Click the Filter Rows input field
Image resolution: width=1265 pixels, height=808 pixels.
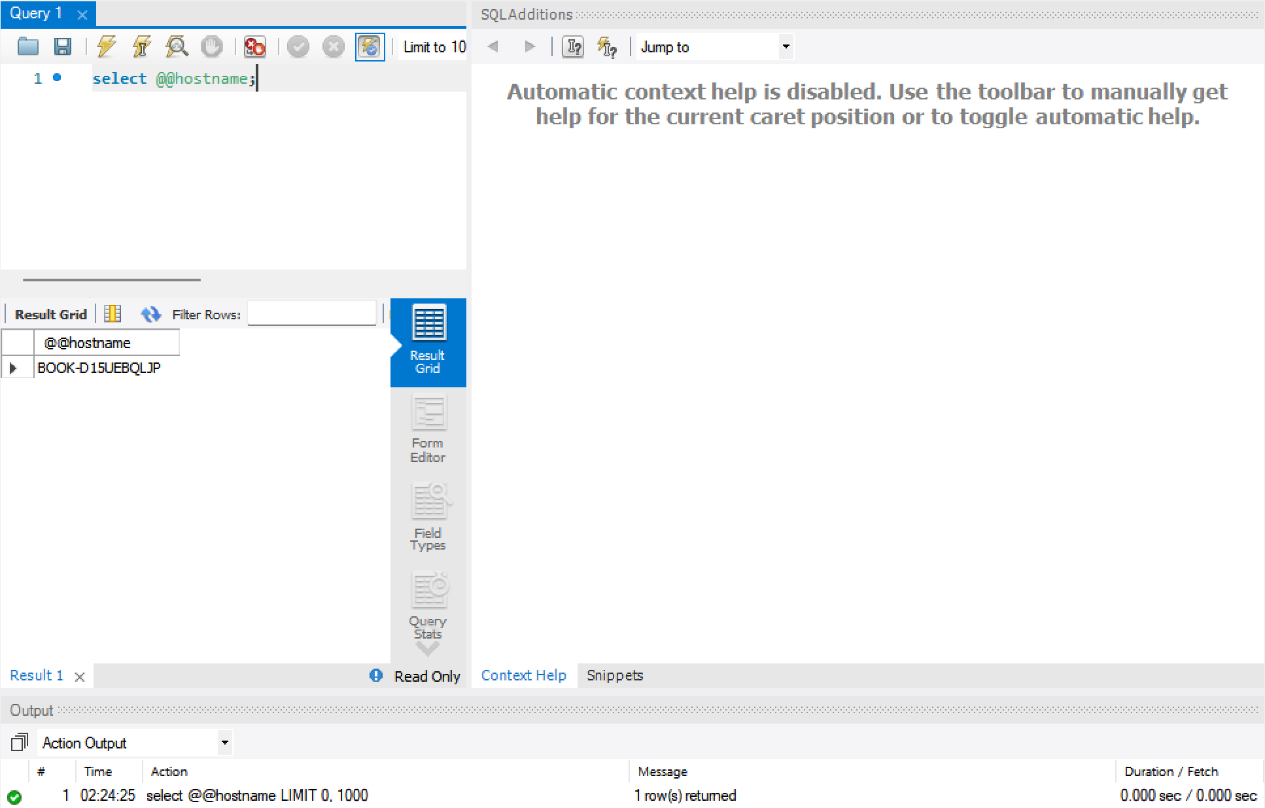click(x=311, y=314)
